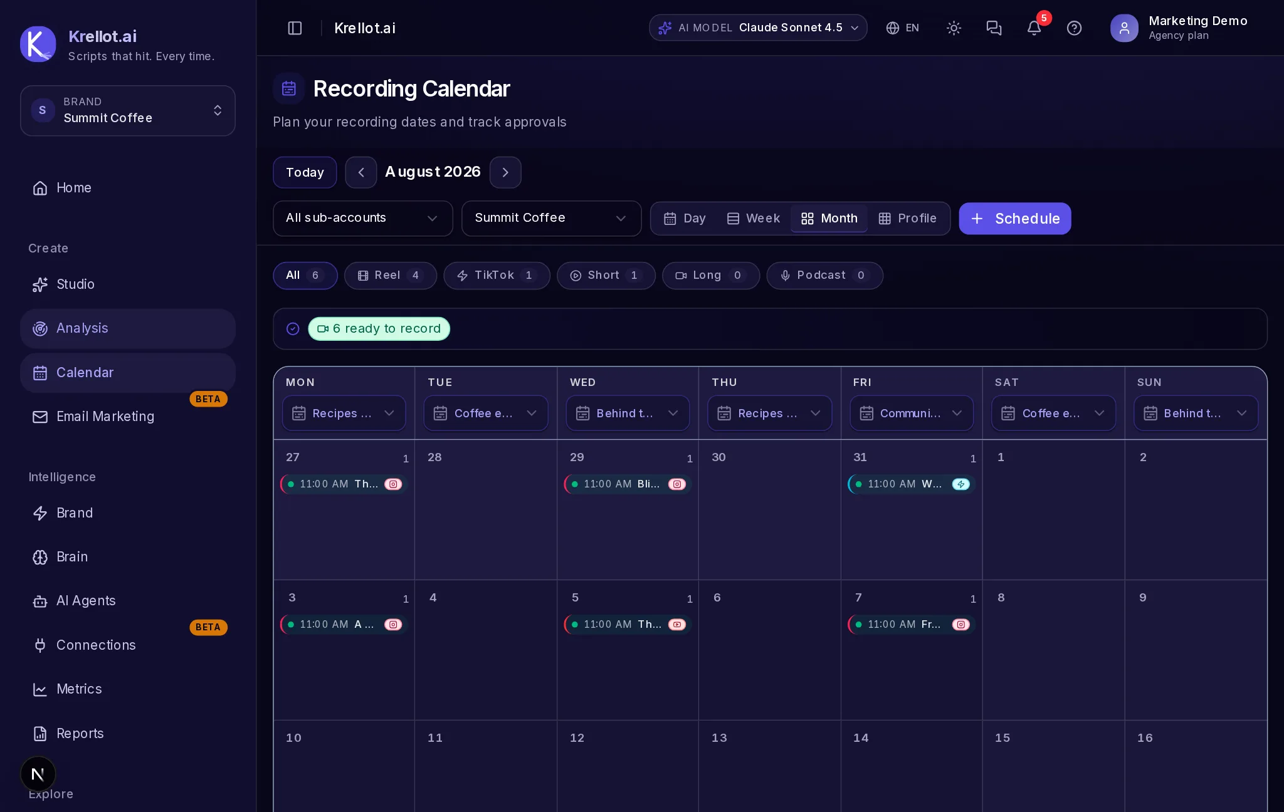
Task: Open the help question mark icon
Action: click(1074, 28)
